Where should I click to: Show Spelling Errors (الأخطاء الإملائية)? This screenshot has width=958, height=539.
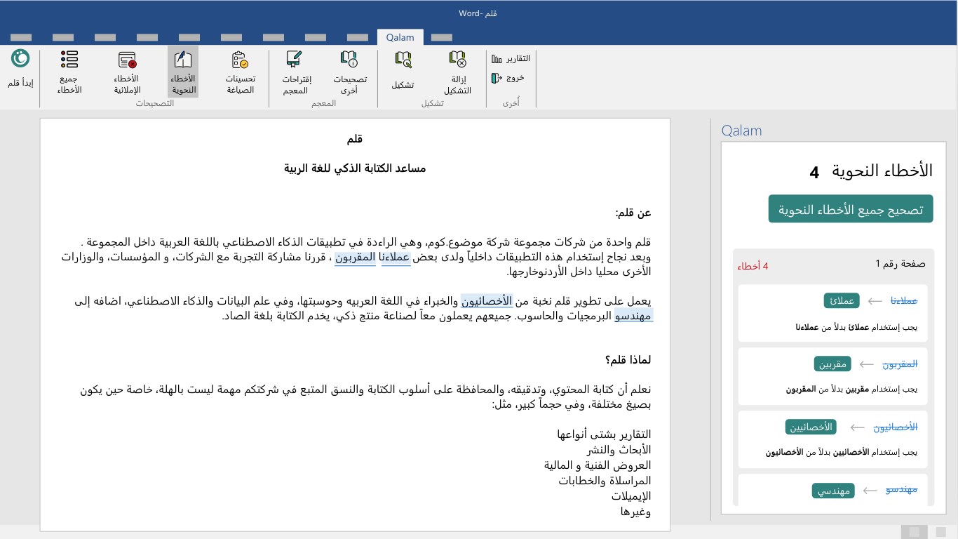pos(127,72)
